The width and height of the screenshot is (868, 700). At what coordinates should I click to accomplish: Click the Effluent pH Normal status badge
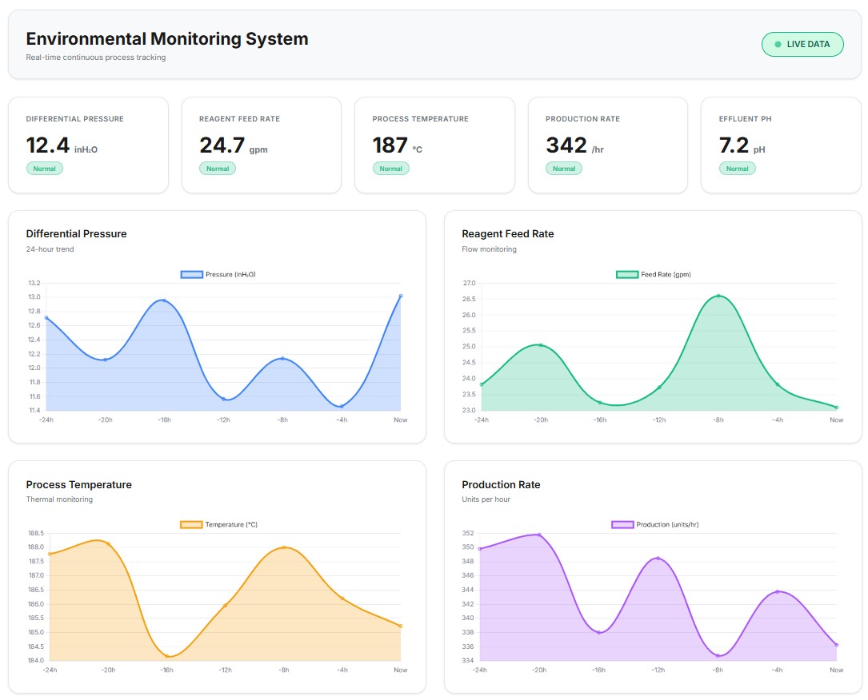tap(737, 169)
